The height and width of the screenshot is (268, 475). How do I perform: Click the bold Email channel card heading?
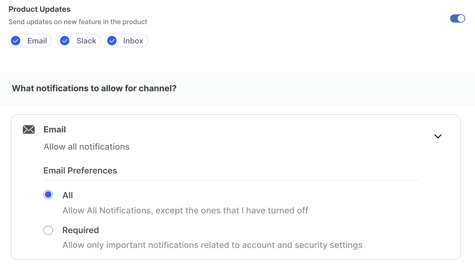[x=55, y=129]
